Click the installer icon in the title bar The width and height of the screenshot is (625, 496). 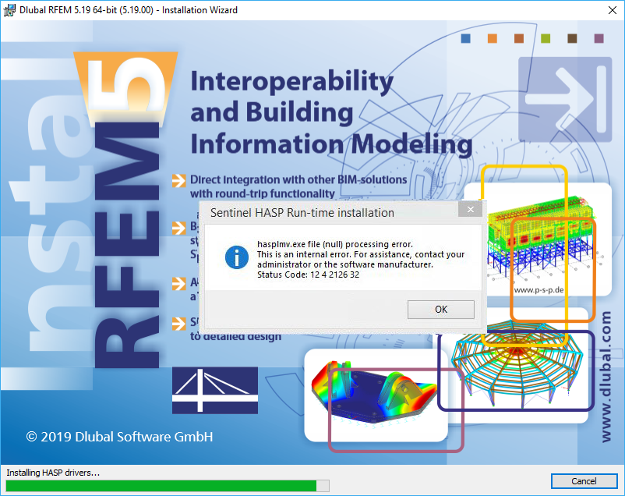9,10
